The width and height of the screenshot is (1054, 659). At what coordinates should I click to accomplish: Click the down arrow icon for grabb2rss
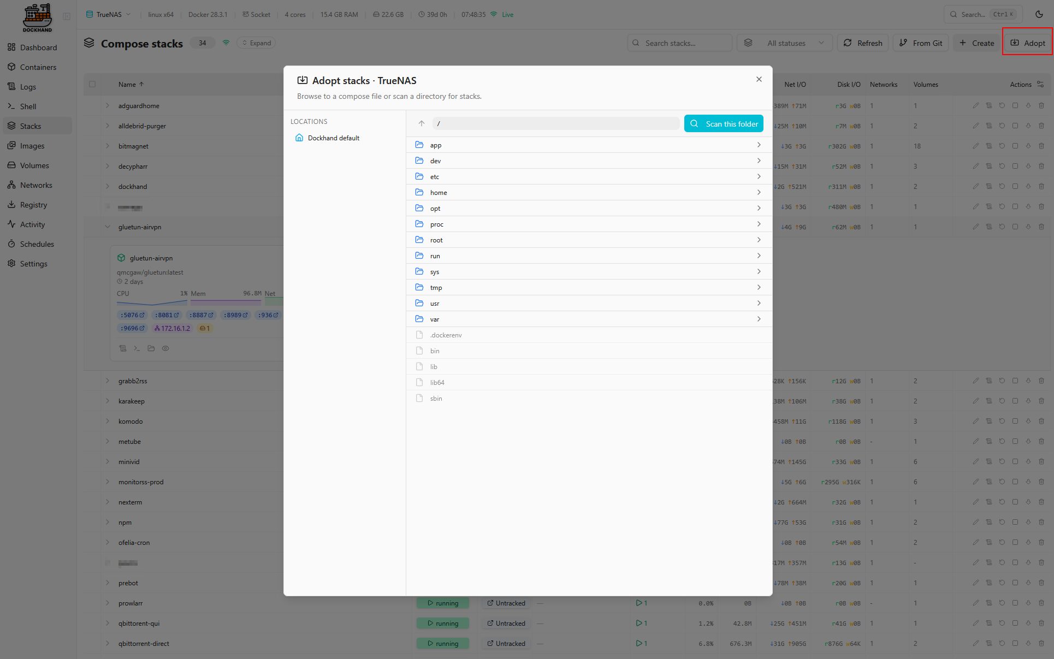[x=1028, y=381]
